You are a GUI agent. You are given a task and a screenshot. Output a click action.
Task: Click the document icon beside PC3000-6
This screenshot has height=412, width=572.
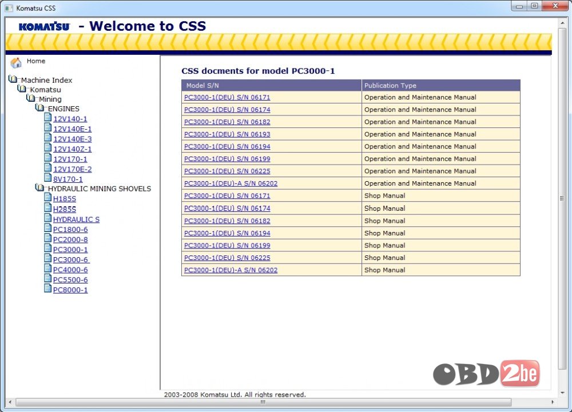coord(48,258)
